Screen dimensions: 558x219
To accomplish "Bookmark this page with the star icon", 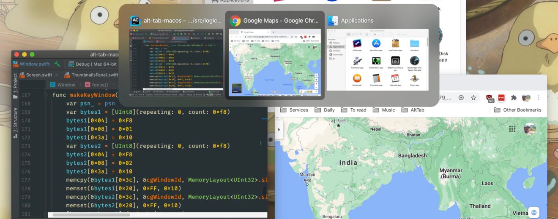I will coord(473,97).
